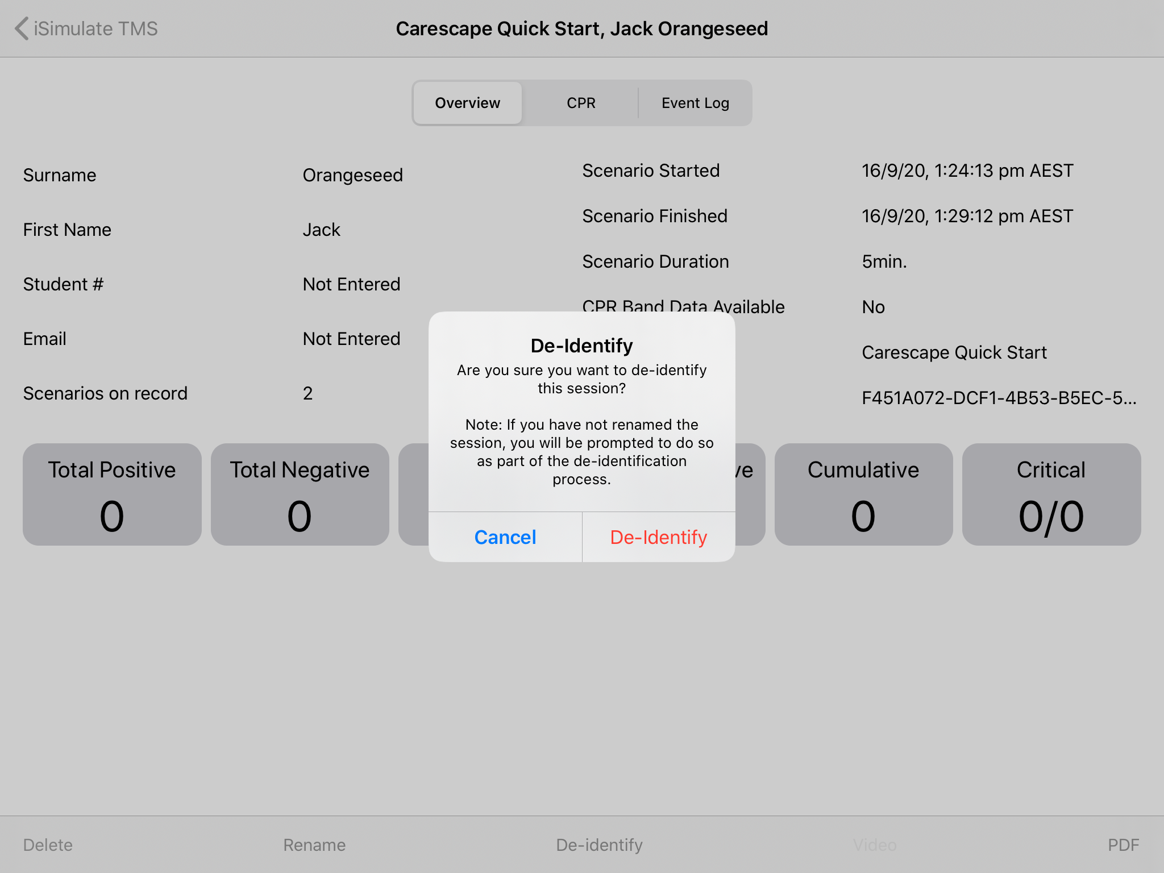The width and height of the screenshot is (1164, 873).
Task: Tap Rename in the bottom toolbar
Action: 314,845
